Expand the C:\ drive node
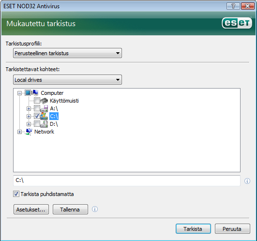Screen dimensions: 257x241 point(29,116)
